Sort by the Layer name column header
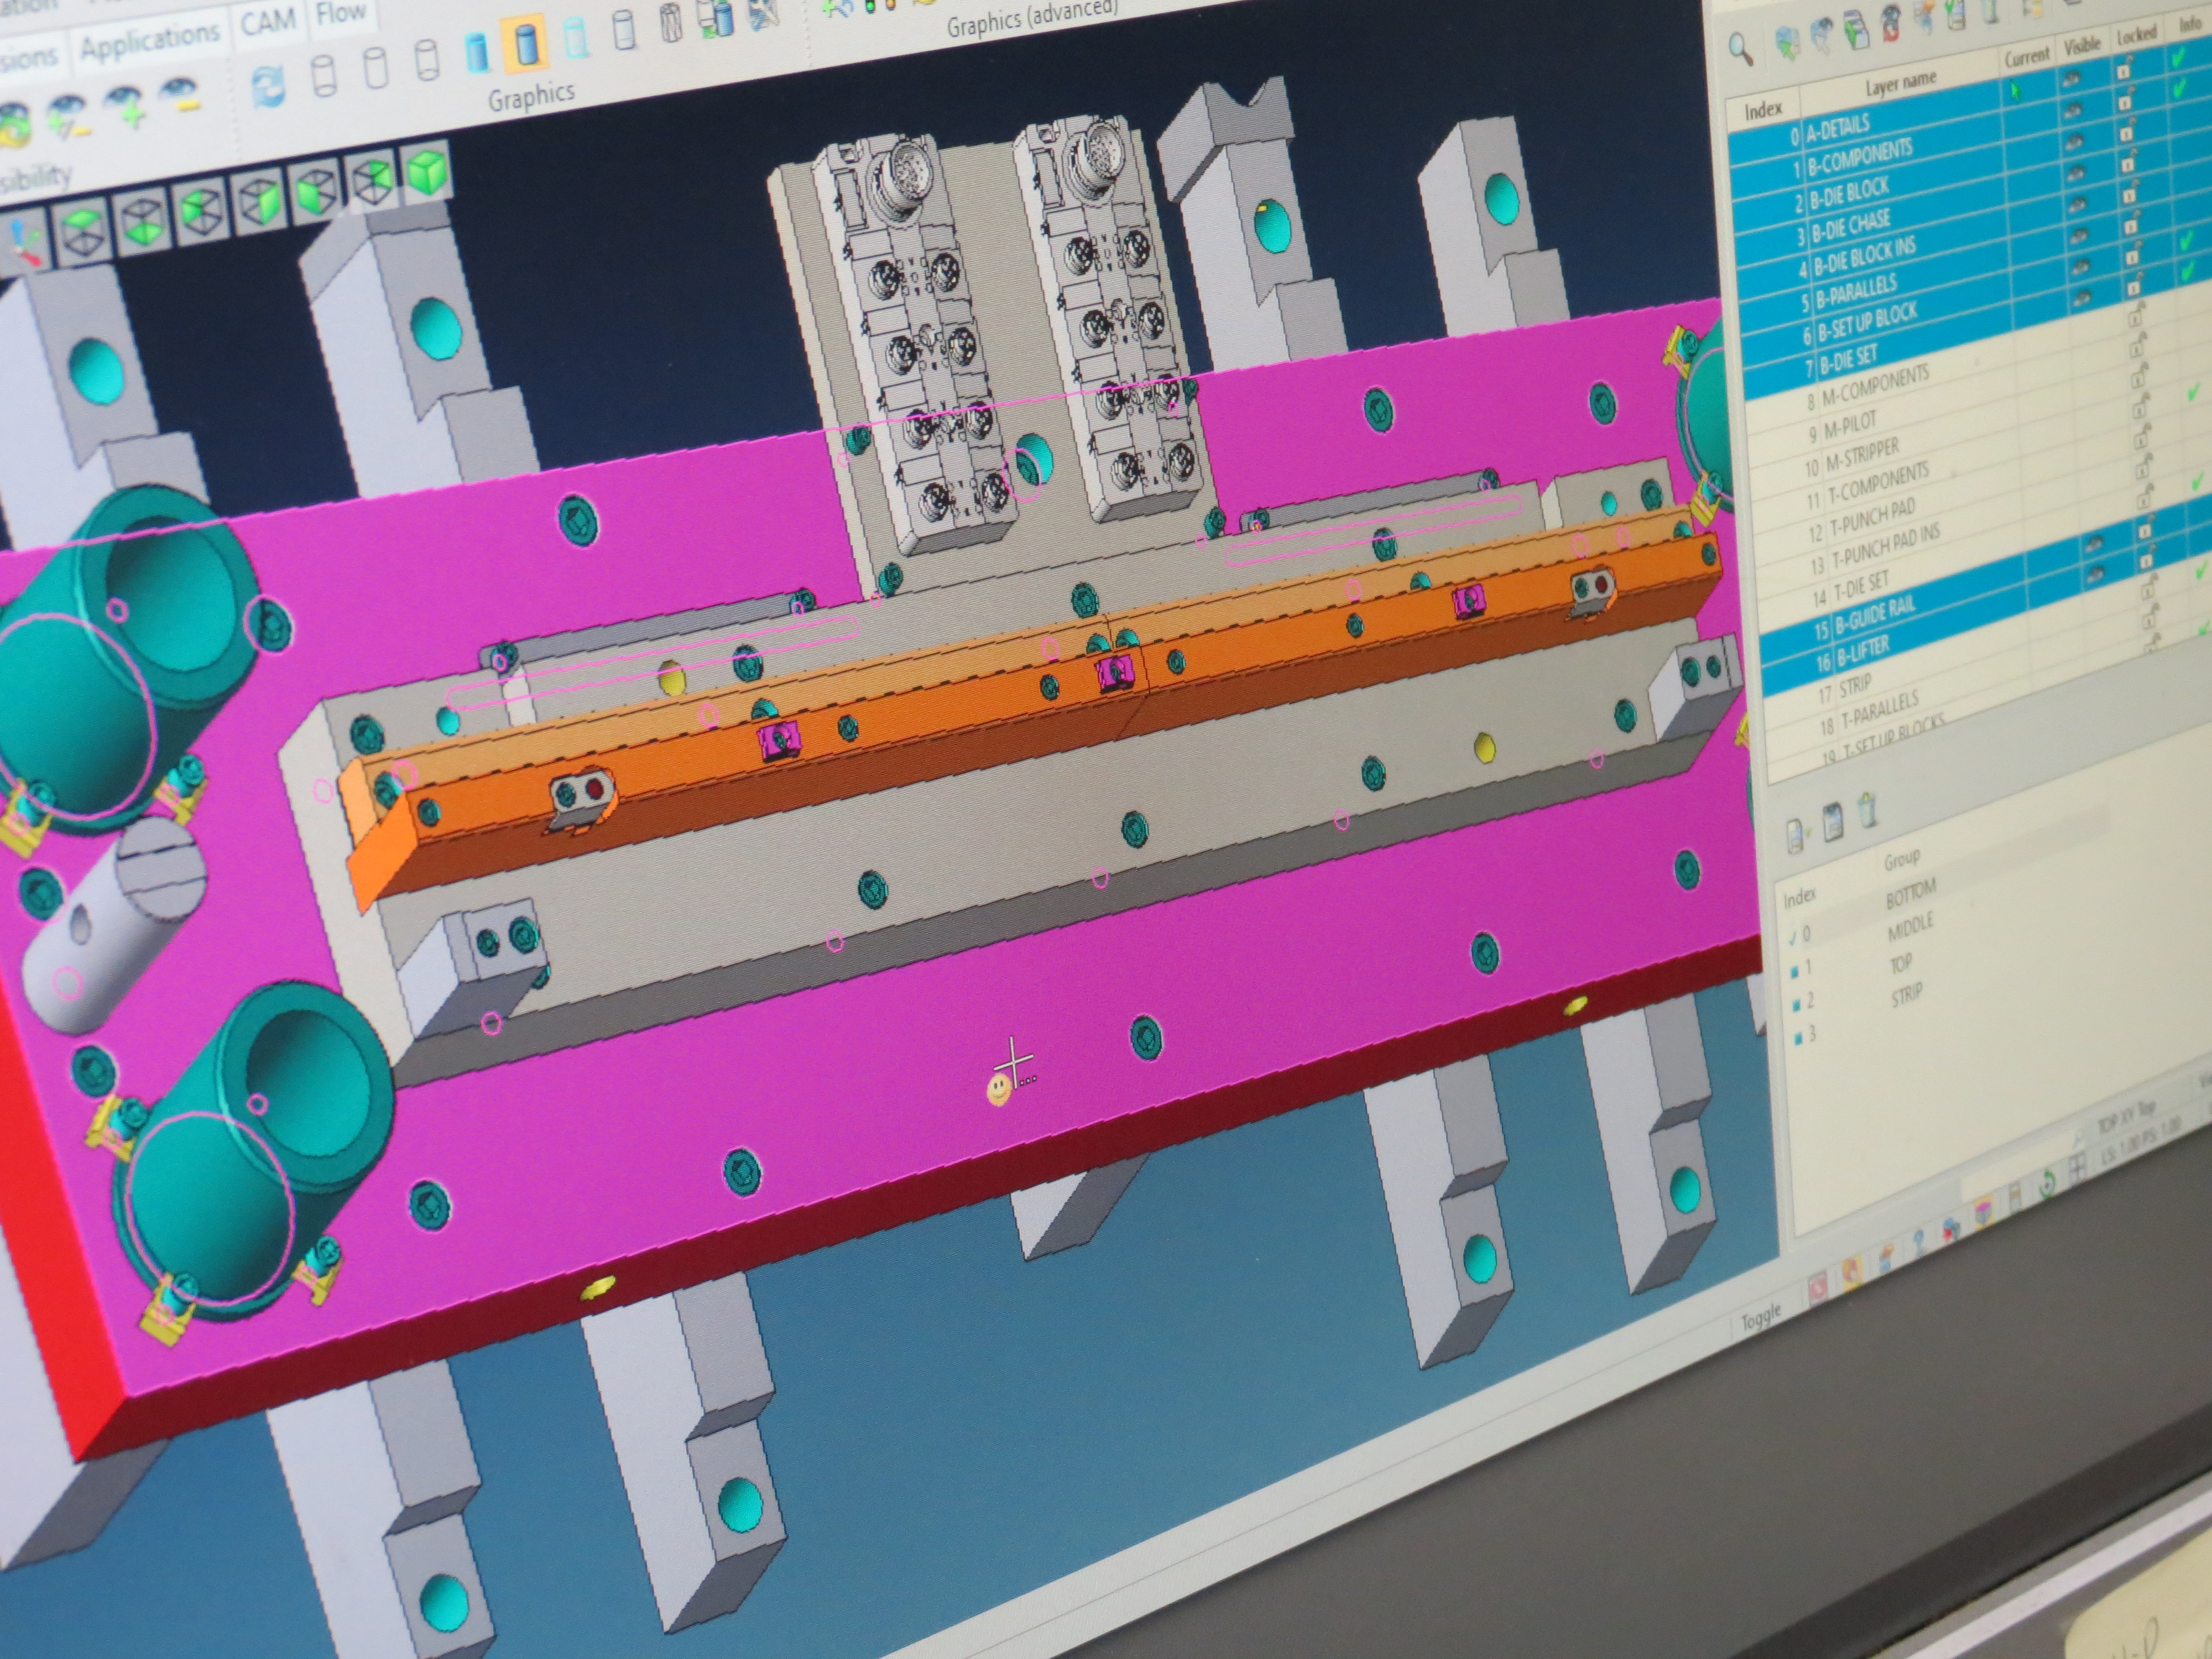The height and width of the screenshot is (1659, 2212). pos(1901,85)
